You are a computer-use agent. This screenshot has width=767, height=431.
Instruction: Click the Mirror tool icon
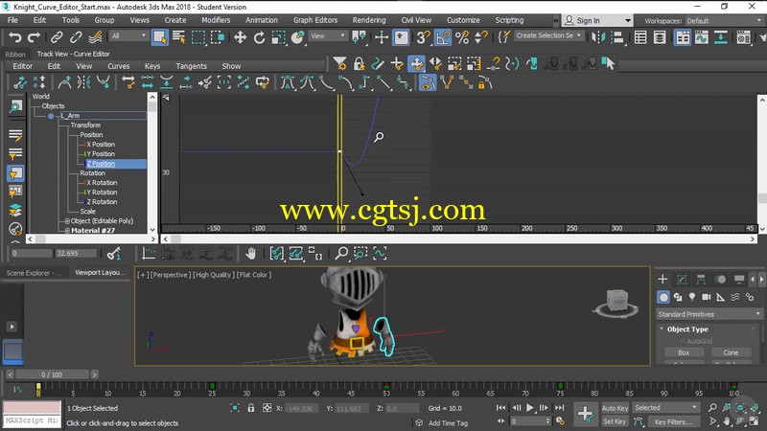pos(598,37)
